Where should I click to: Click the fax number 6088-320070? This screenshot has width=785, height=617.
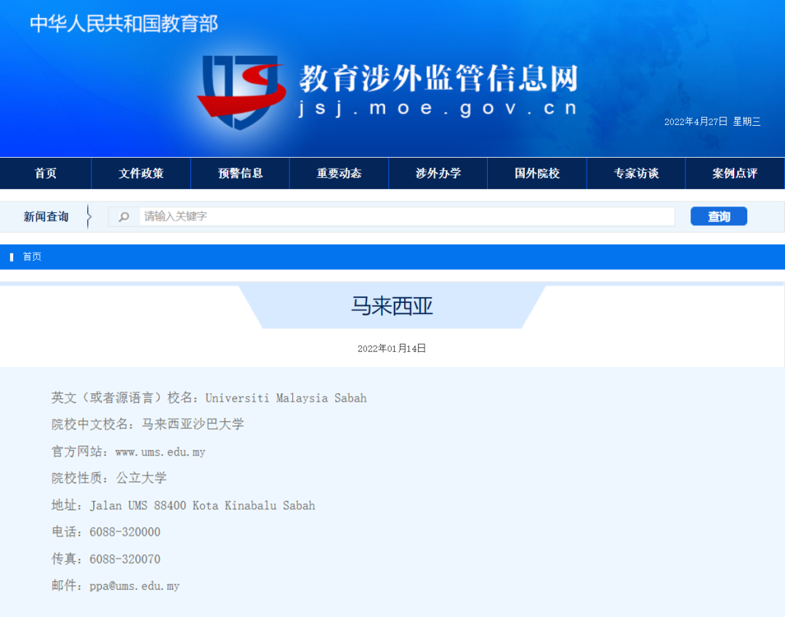[x=125, y=559]
